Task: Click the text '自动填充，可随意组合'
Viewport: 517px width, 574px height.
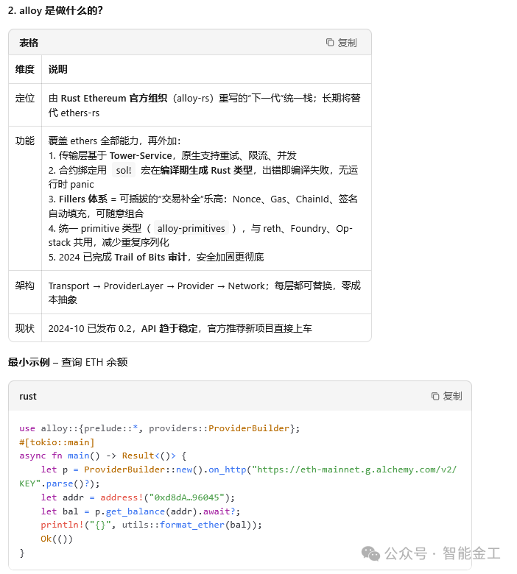Action: click(x=96, y=213)
